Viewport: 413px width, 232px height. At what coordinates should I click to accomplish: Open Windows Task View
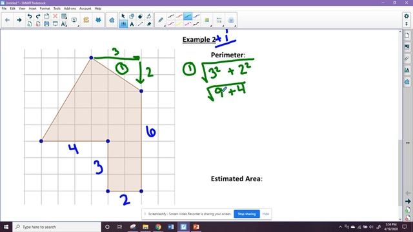pyautogui.click(x=119, y=227)
